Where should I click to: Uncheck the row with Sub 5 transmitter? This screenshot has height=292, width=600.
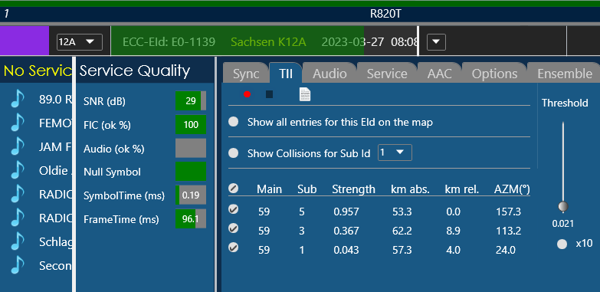(x=233, y=209)
